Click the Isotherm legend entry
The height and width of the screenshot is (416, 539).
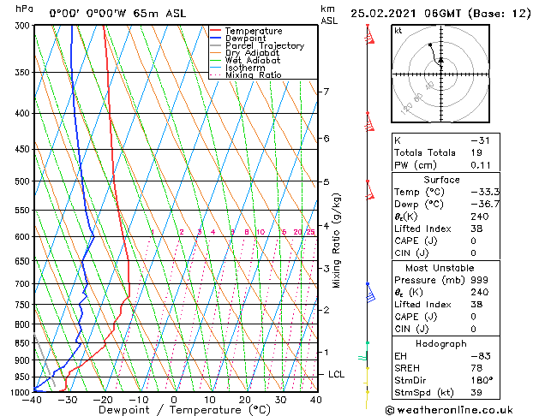pyautogui.click(x=237, y=68)
